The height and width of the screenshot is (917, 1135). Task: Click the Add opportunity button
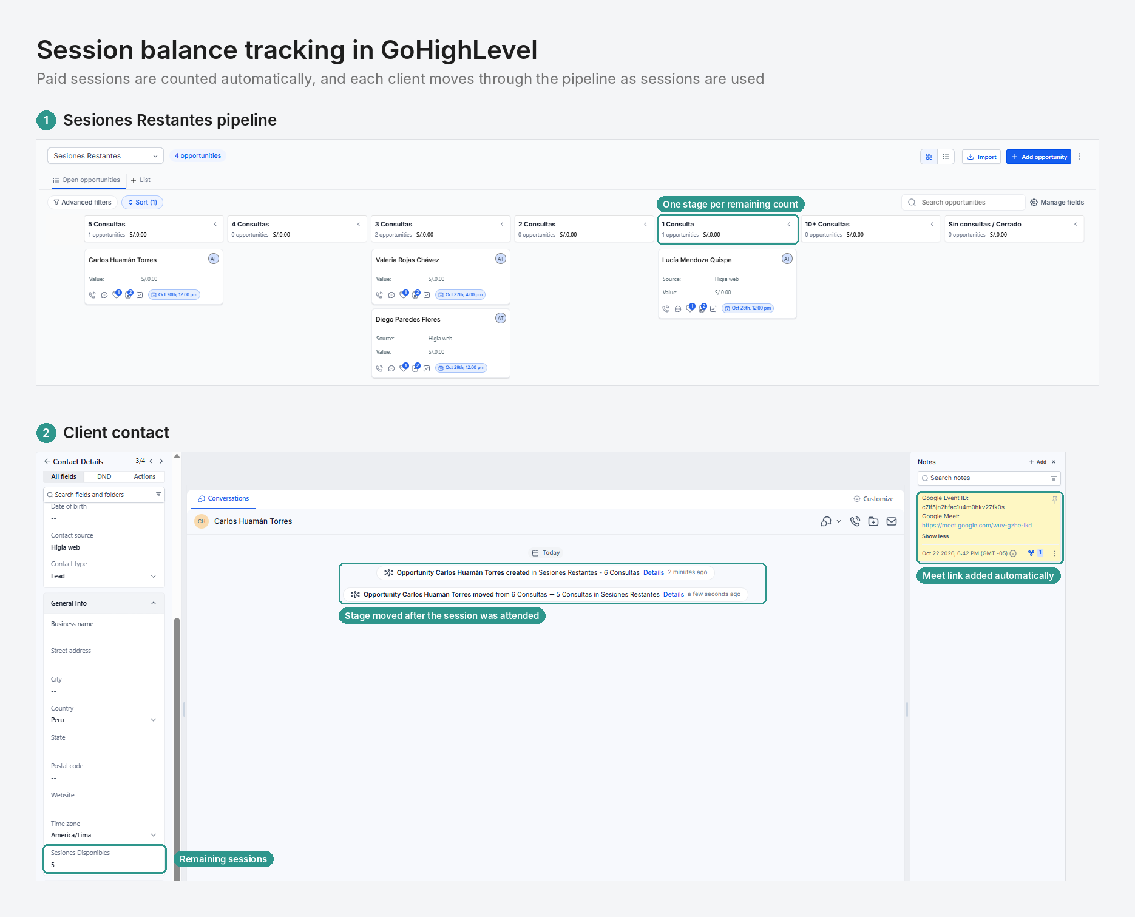[x=1038, y=157]
